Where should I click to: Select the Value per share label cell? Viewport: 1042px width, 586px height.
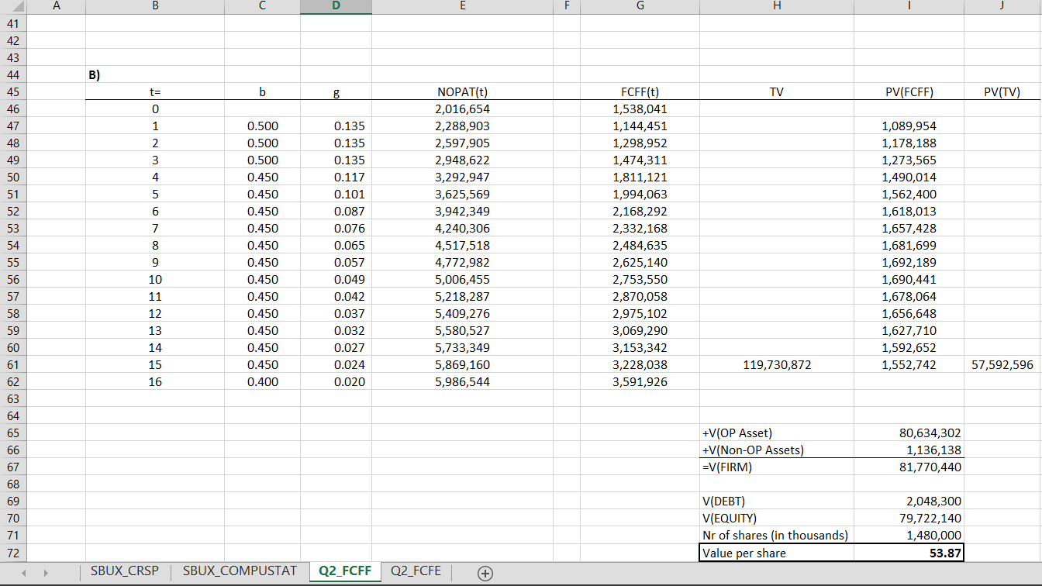(776, 553)
